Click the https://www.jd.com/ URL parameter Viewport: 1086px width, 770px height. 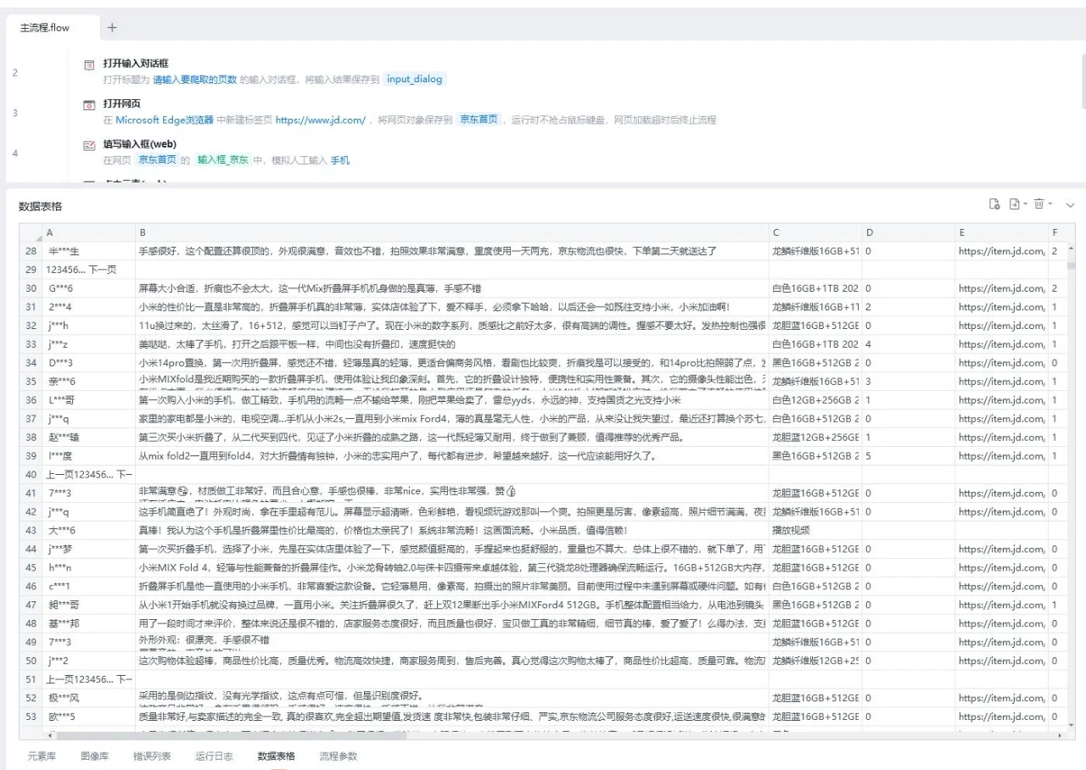coord(321,120)
